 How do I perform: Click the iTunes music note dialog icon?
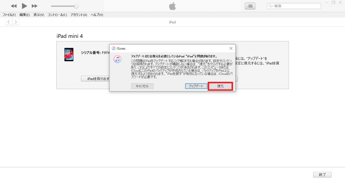[118, 59]
